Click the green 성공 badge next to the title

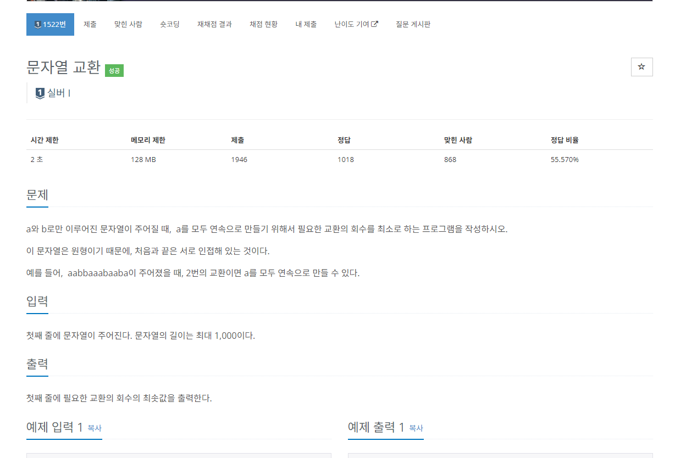[114, 70]
